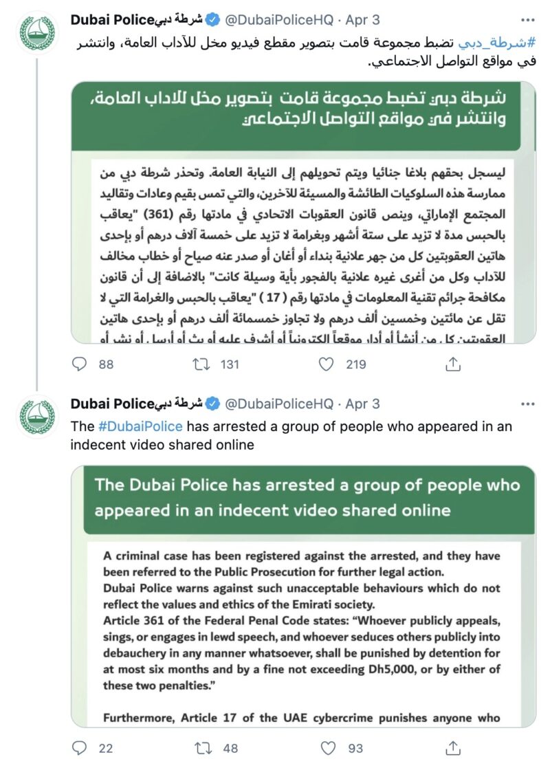Open more options on the second tweet
The width and height of the screenshot is (550, 768).
[527, 404]
